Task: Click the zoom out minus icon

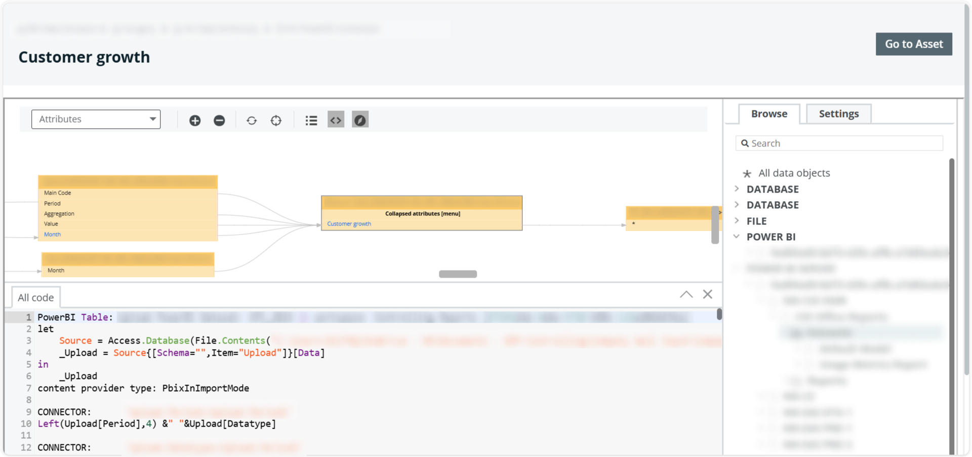Action: pos(219,121)
